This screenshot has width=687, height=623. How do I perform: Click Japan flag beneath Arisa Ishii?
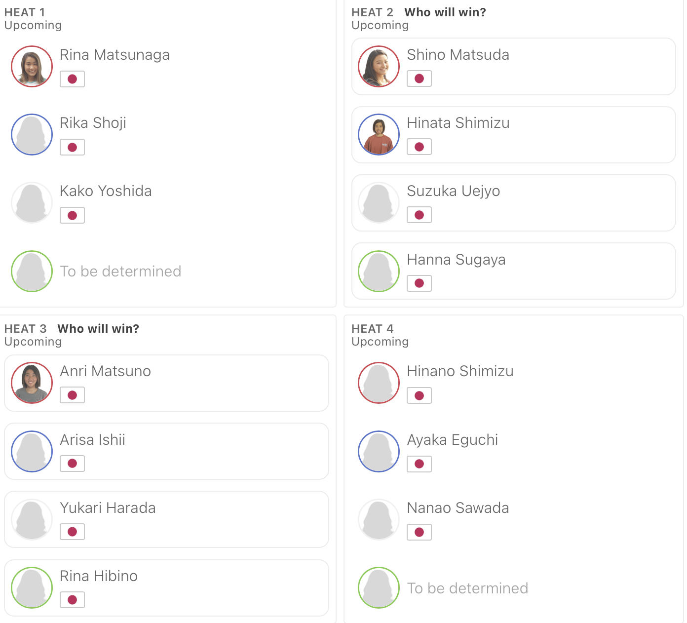73,464
